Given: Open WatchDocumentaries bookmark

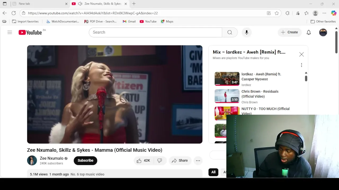Looking at the screenshot, I should 62,21.
